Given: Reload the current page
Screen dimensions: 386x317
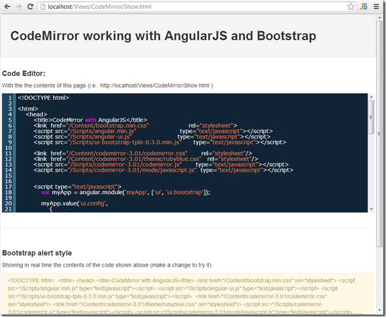Looking at the screenshot, I should click(x=30, y=7).
